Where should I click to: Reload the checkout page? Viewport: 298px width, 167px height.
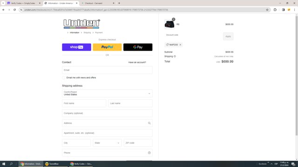tap(14, 10)
